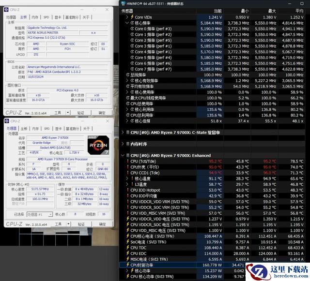
Task: Open 显卡 tab in processor CPU-Z window
Action: point(58,129)
